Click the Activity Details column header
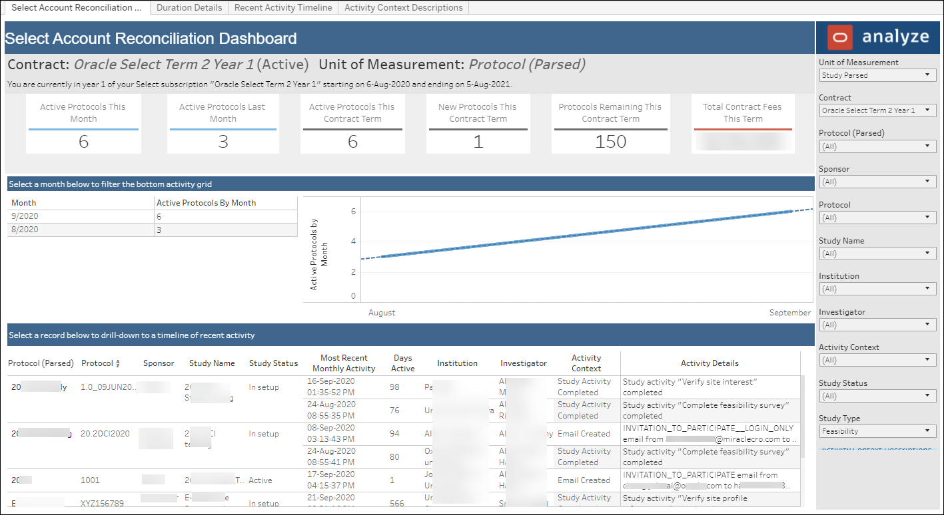944x515 pixels. (709, 363)
